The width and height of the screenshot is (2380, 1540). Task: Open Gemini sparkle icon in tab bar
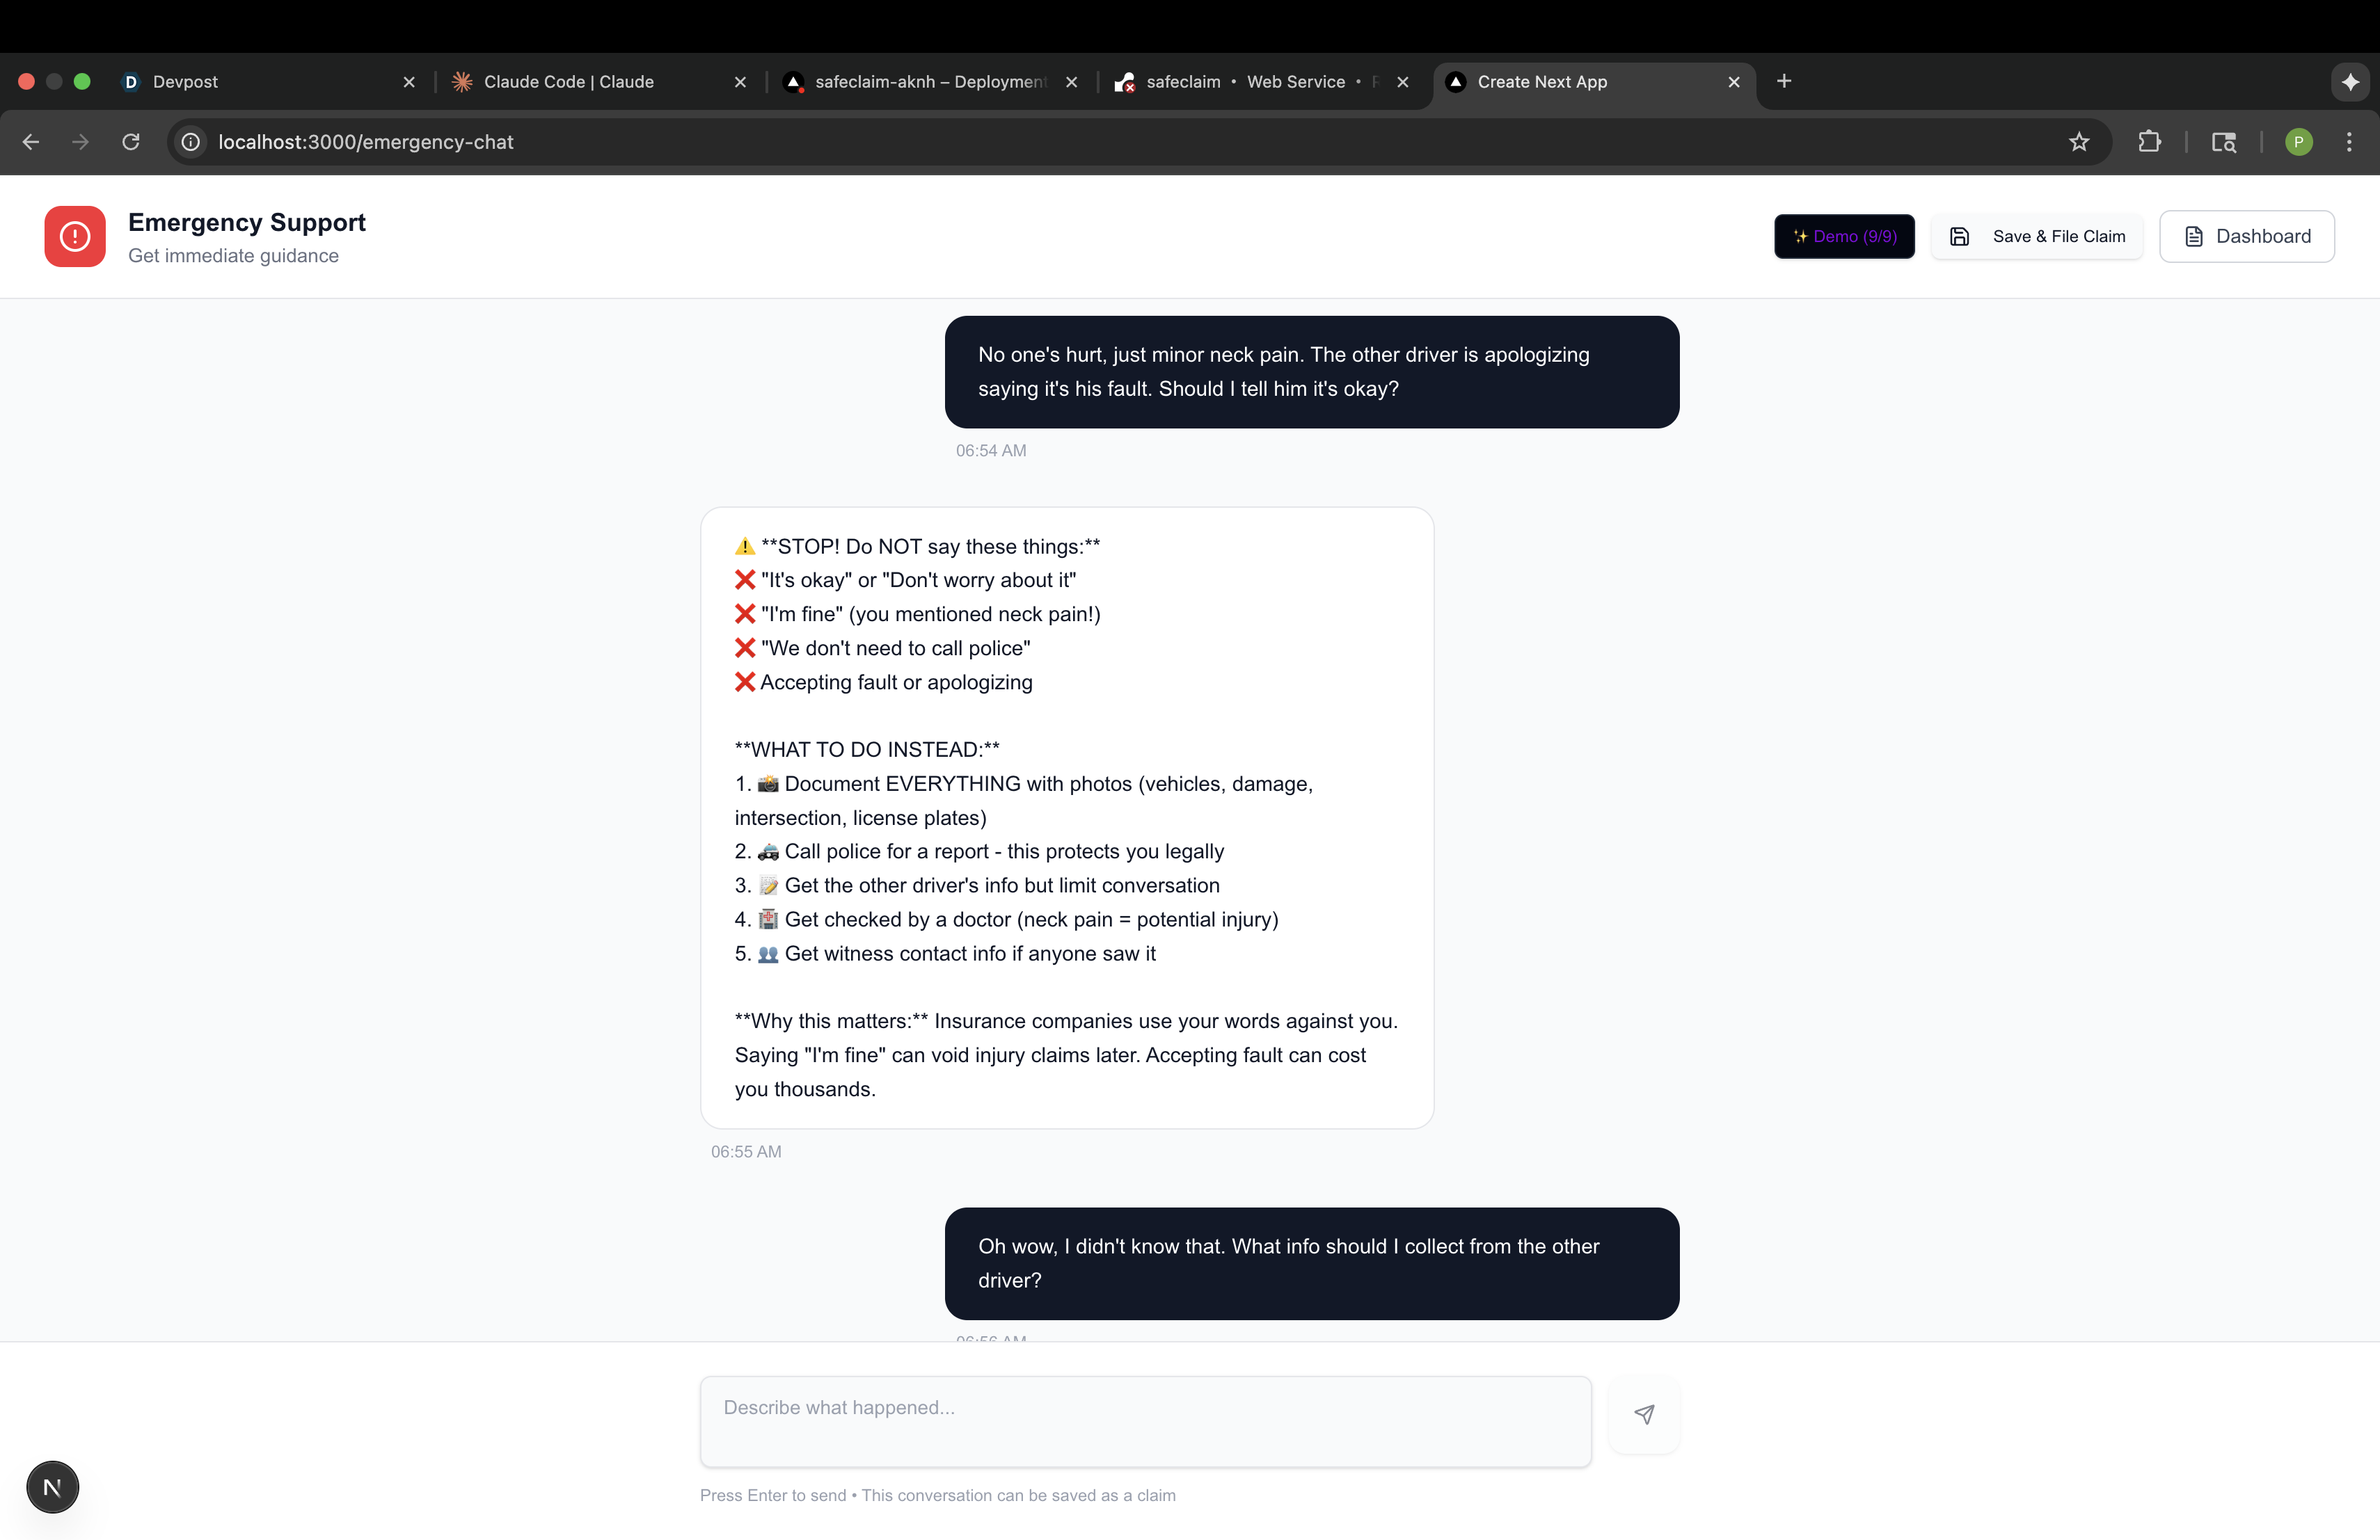click(x=2350, y=82)
